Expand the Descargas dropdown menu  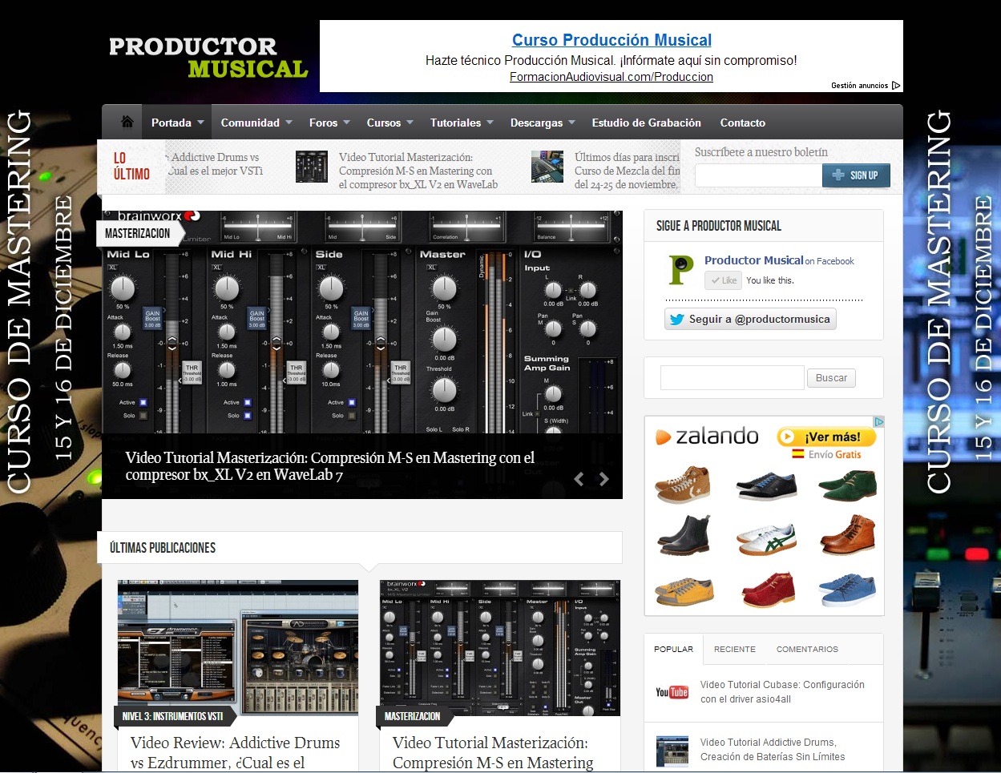[542, 123]
